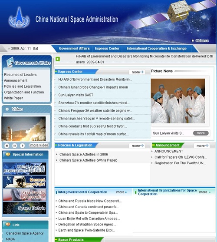Open Delegation of Brazilian Space Agency article

(87, 225)
